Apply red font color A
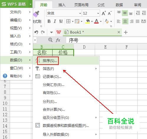Viewport: 147px width, 139px height. 97,21
